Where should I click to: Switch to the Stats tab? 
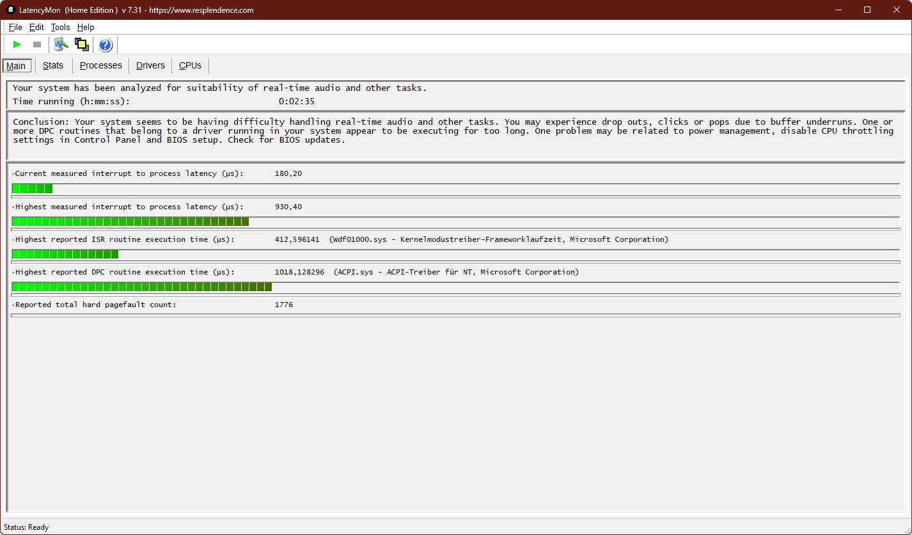click(x=53, y=65)
